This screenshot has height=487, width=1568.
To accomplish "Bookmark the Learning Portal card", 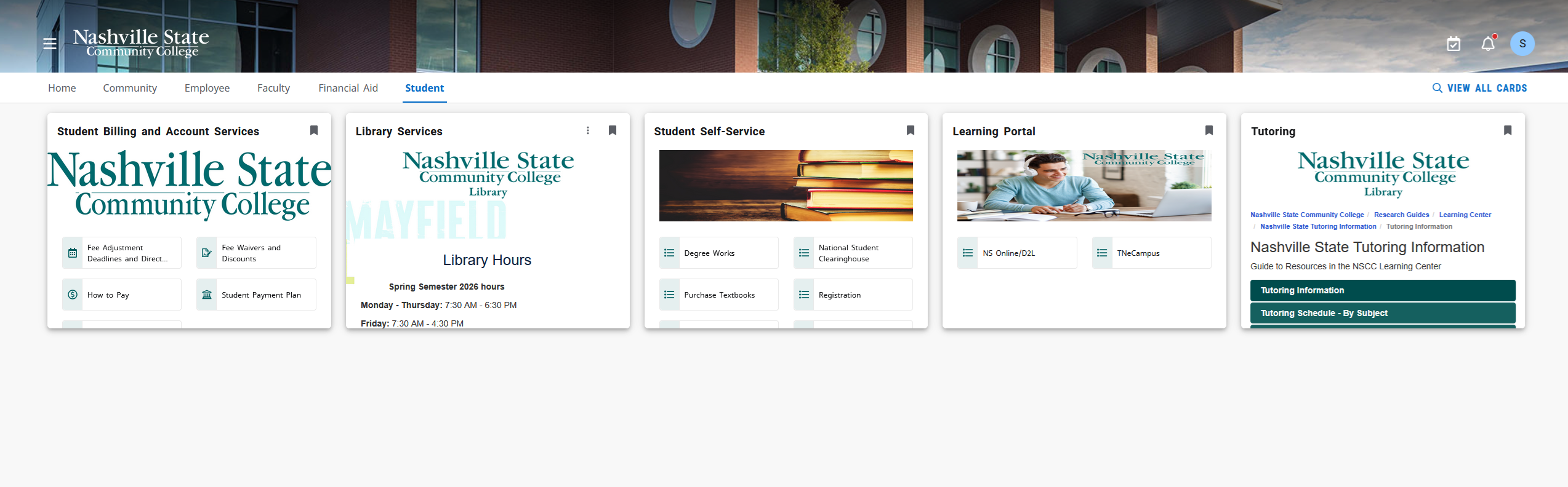I will pos(1209,130).
